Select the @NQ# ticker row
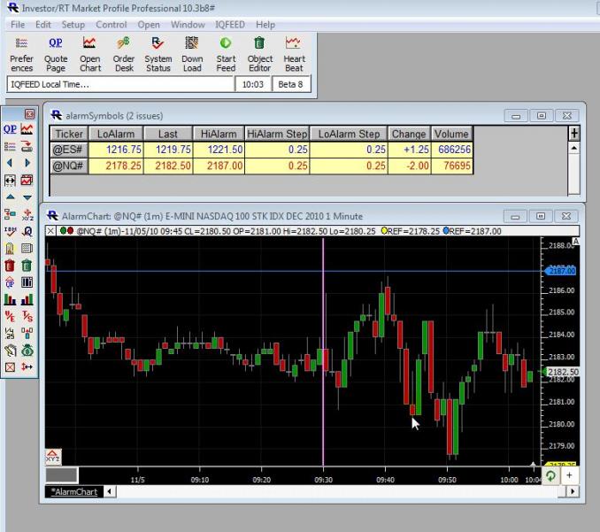 [261, 166]
